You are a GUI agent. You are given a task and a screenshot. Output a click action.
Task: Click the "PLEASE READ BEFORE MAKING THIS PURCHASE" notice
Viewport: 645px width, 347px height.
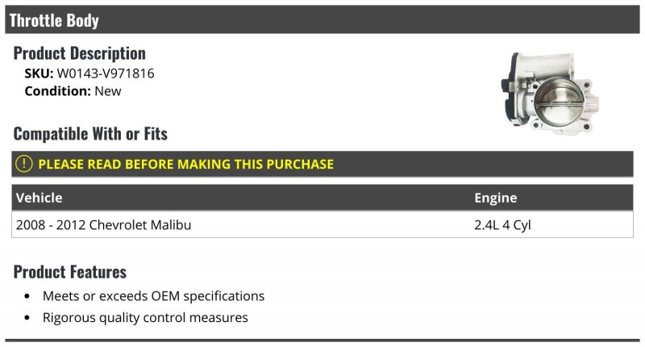point(185,164)
